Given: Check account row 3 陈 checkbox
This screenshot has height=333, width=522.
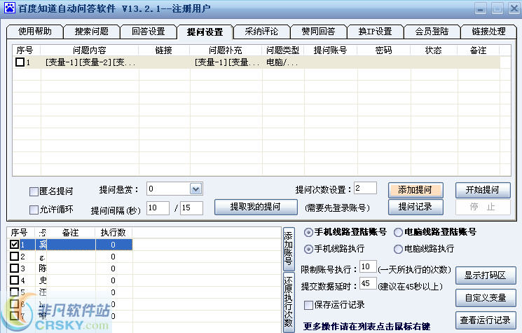Looking at the screenshot, I should pos(14,268).
